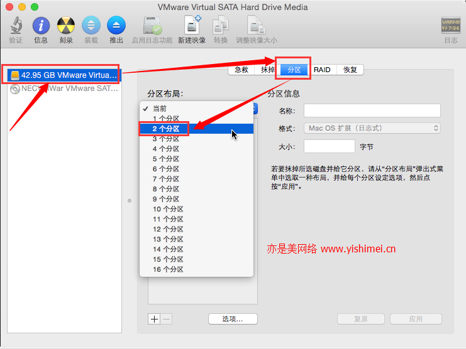Choose 16 partitions (16 个分区)

[x=196, y=269]
